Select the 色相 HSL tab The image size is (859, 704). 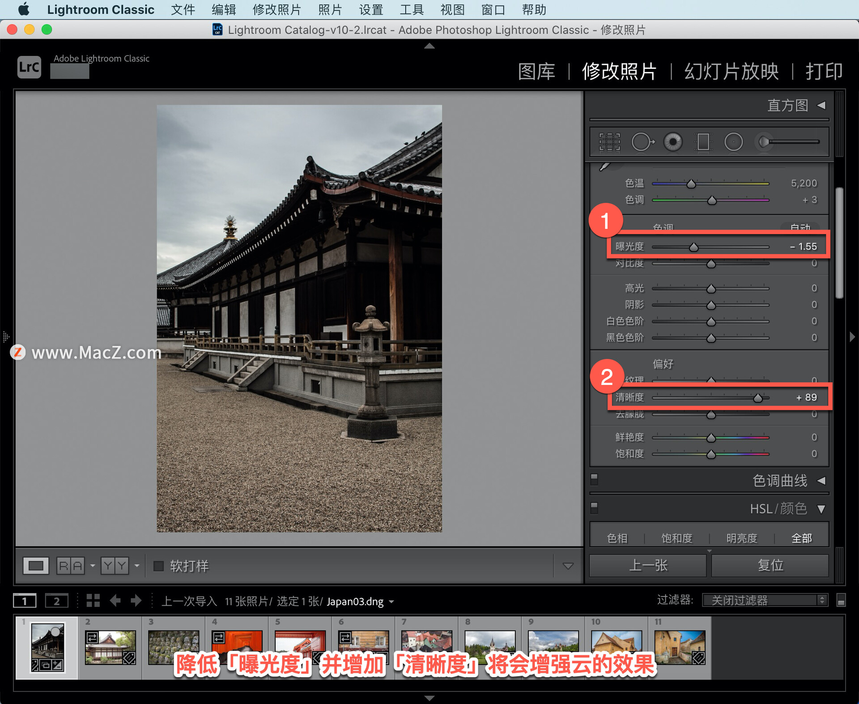tap(617, 538)
